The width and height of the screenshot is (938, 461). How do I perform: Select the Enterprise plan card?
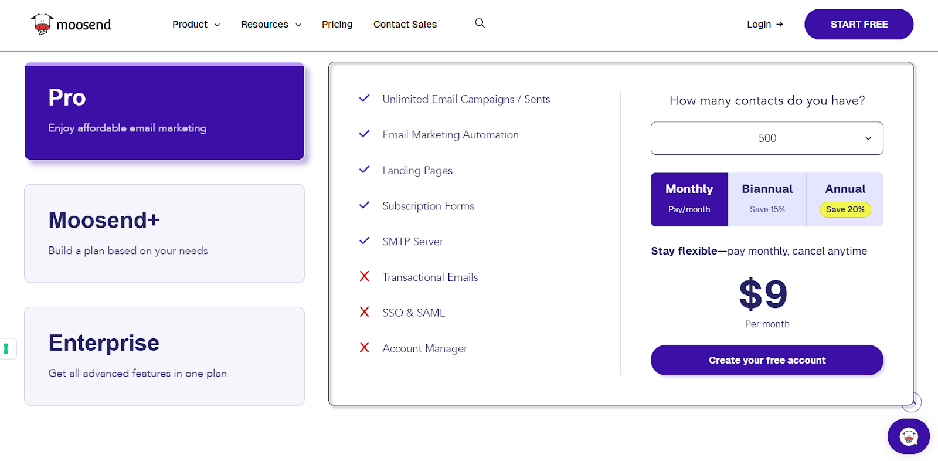[x=164, y=356]
